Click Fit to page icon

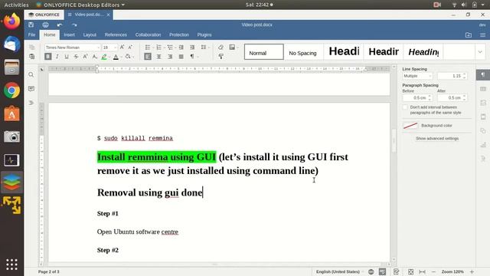[410, 271]
